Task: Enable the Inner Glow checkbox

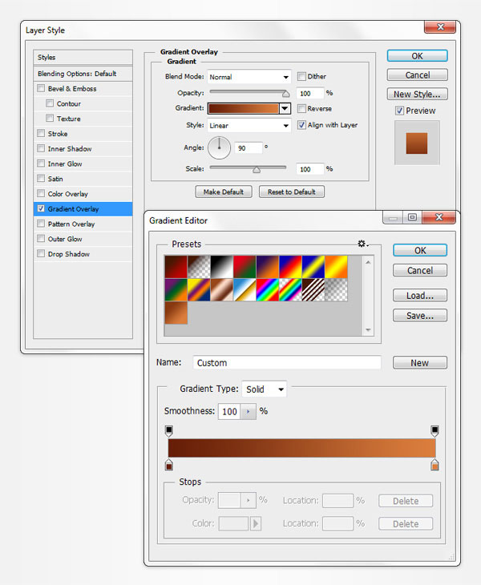Action: coord(41,163)
